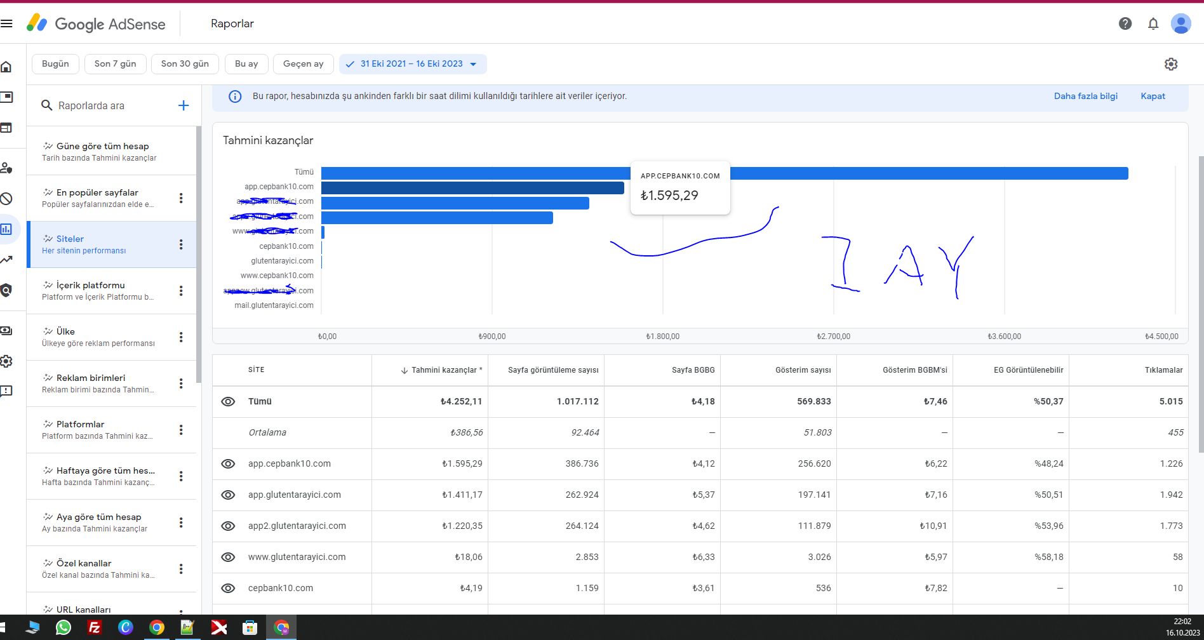This screenshot has height=640, width=1204.
Task: Open options menu for Haftaya göre report
Action: pos(181,476)
